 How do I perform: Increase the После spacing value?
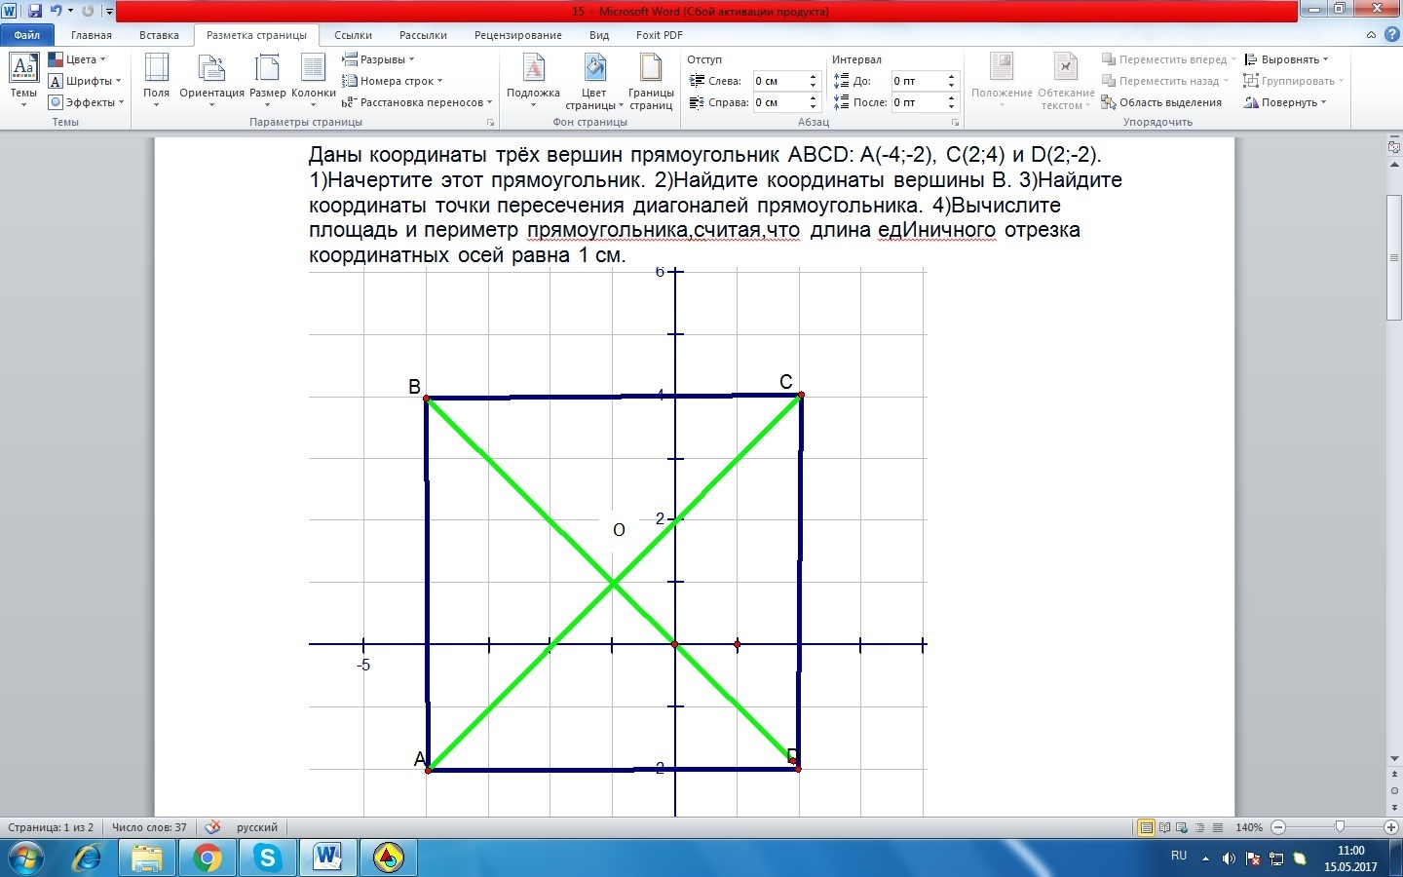coord(952,98)
